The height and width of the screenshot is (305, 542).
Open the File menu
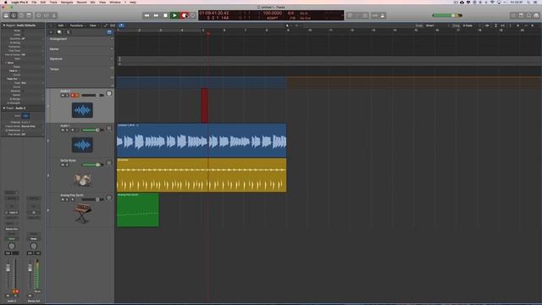pyautogui.click(x=34, y=2)
